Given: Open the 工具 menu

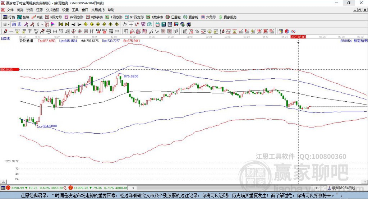Looking at the screenshot, I should point(75,10).
